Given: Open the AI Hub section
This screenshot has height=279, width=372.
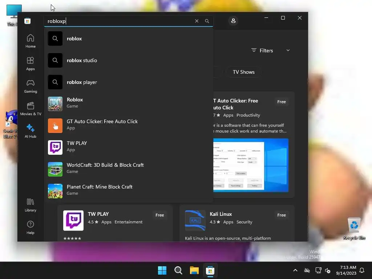Looking at the screenshot, I should pyautogui.click(x=31, y=131).
